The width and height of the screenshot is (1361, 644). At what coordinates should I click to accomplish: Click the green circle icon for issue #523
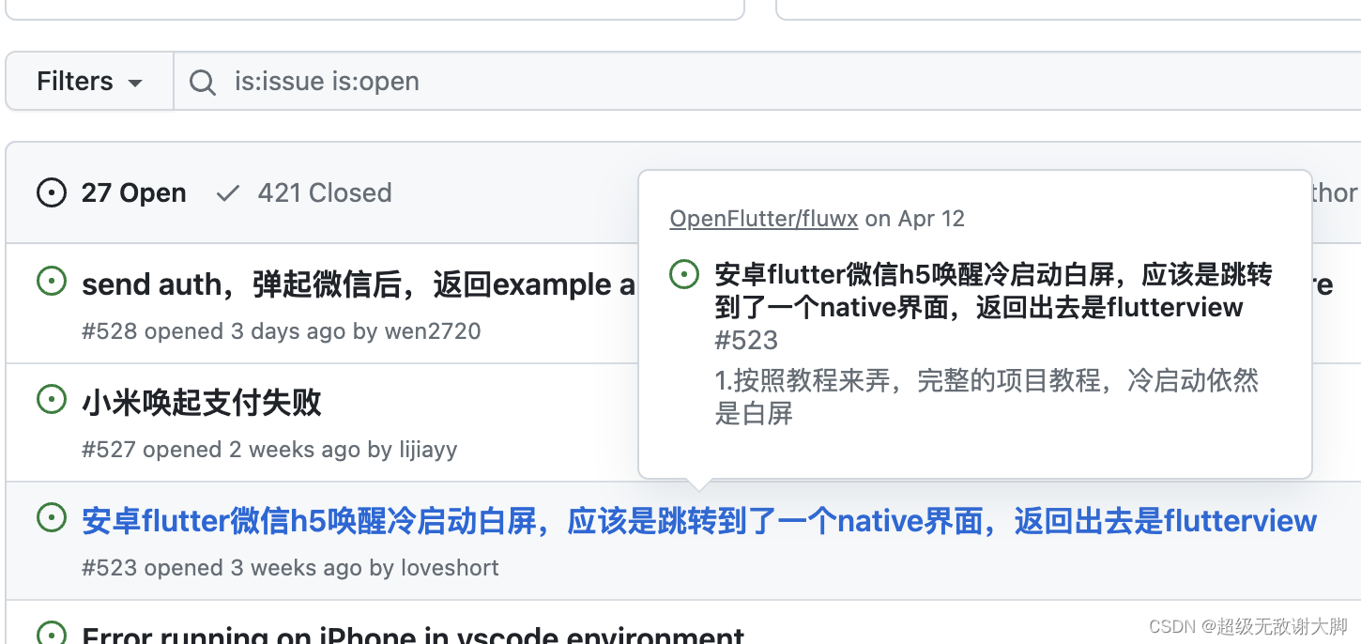51,517
